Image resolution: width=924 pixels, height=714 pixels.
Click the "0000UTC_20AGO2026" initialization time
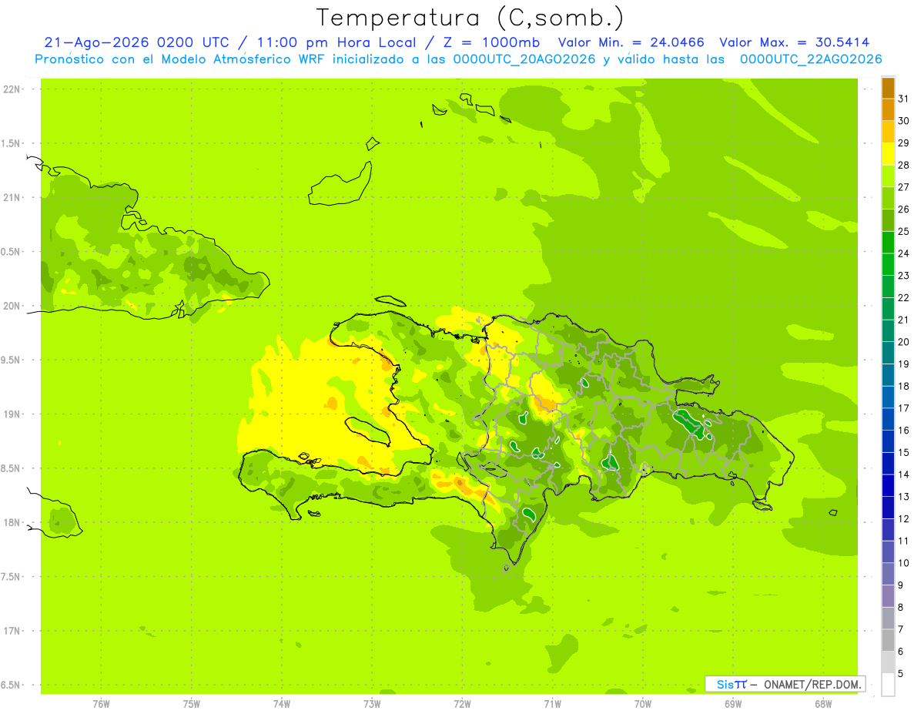(525, 59)
